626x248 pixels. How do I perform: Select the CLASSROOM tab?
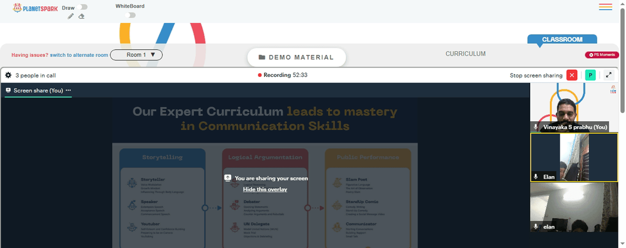[562, 39]
